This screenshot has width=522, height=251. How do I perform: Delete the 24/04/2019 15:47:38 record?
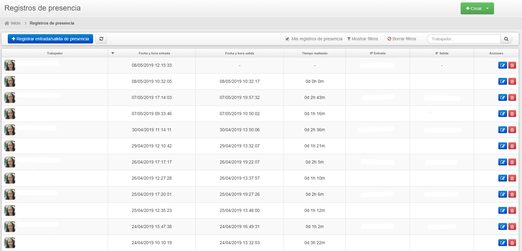(512, 226)
